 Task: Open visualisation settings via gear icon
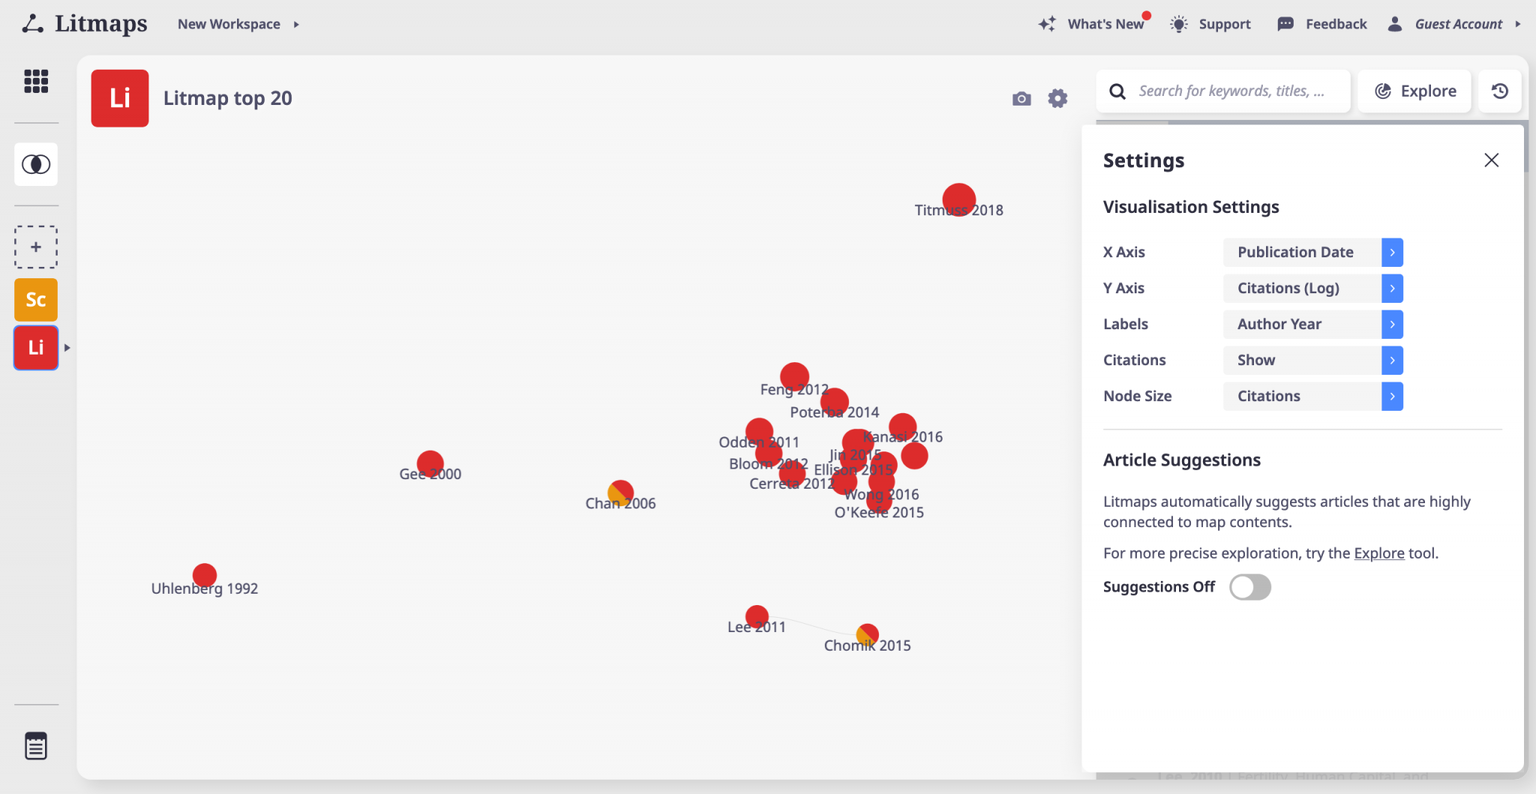coord(1057,98)
